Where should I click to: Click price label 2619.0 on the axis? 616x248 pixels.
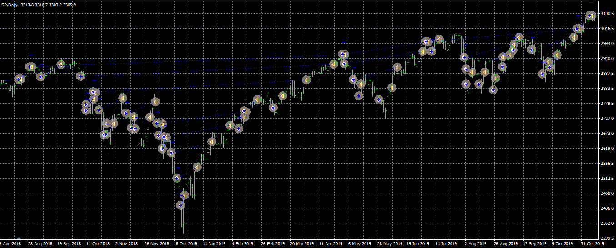pyautogui.click(x=608, y=149)
